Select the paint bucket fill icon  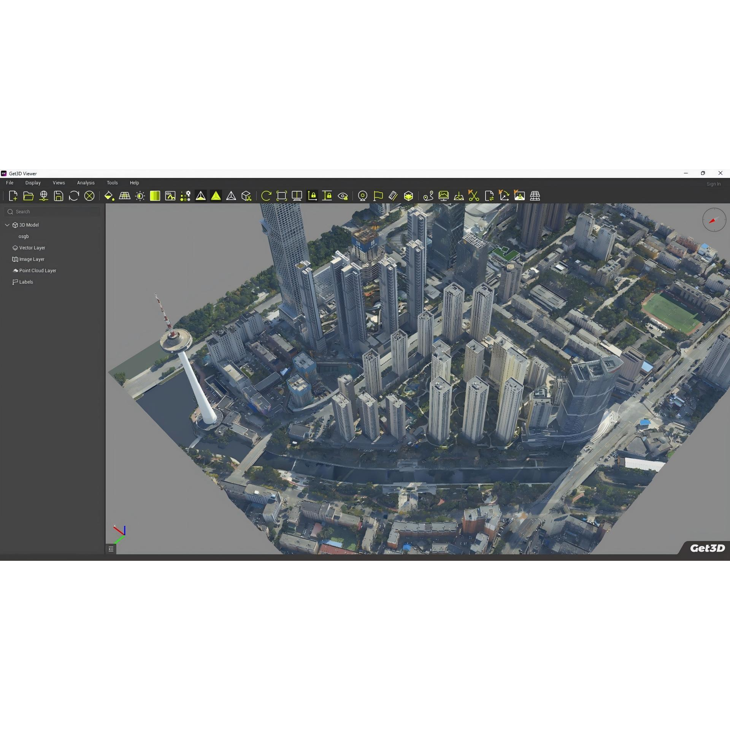[x=109, y=196]
